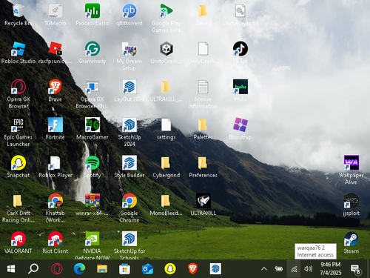Open Snapchat from the taskbar
Screen dimensions: 370x278
[170, 268]
